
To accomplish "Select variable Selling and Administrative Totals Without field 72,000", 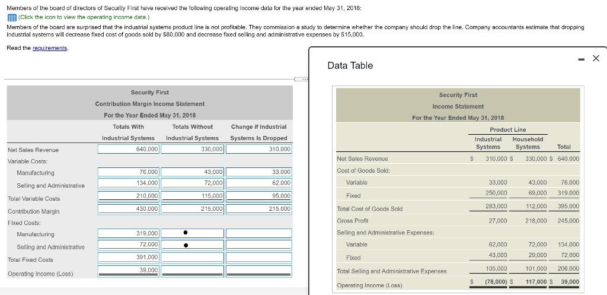I will [x=193, y=183].
